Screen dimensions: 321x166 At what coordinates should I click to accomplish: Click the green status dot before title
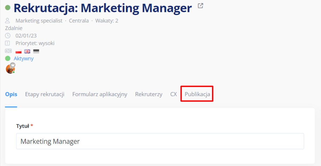click(8, 7)
